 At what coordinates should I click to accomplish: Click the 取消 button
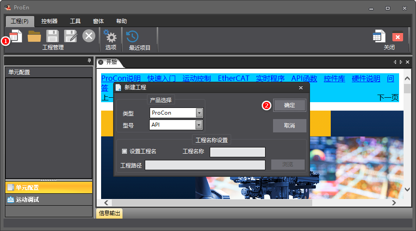click(290, 125)
